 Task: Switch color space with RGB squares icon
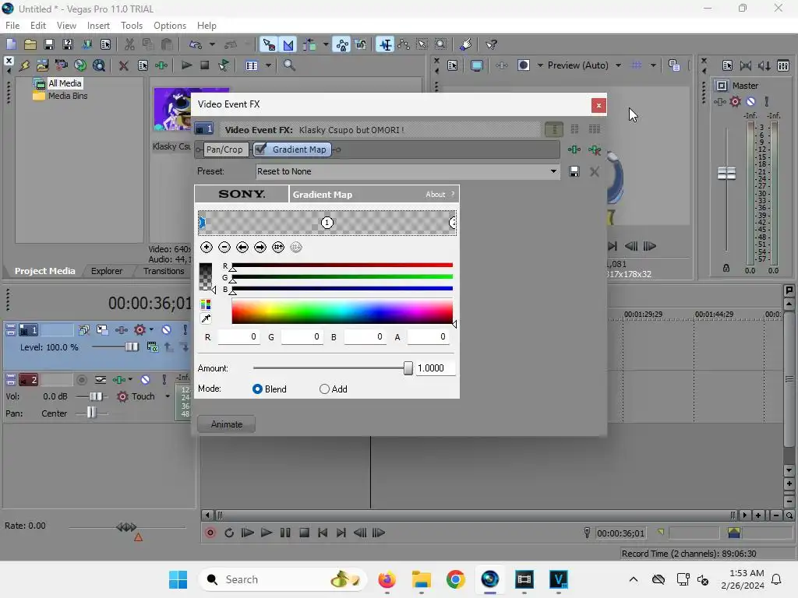coord(206,304)
